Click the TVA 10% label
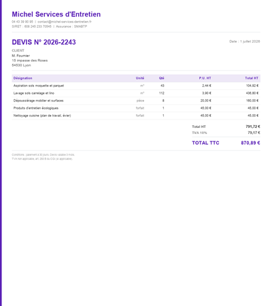Screen dimensions: 272x306 (199, 133)
